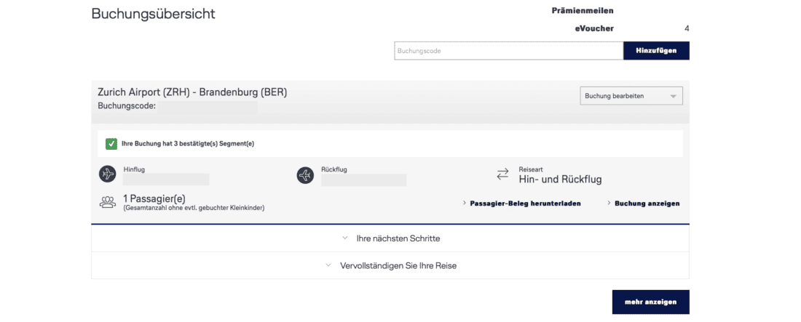Click the Rückflug airplane icon
This screenshot has height=322, width=801.
coord(305,174)
